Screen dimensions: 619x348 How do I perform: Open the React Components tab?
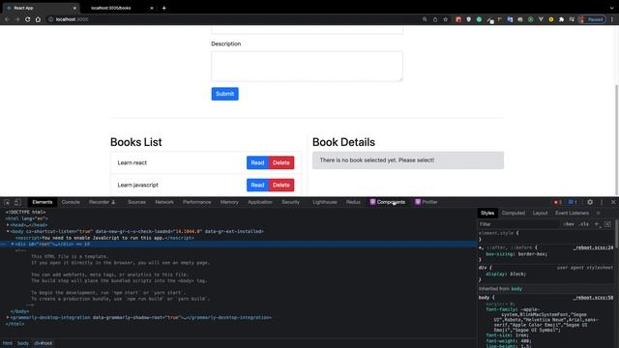[387, 202]
